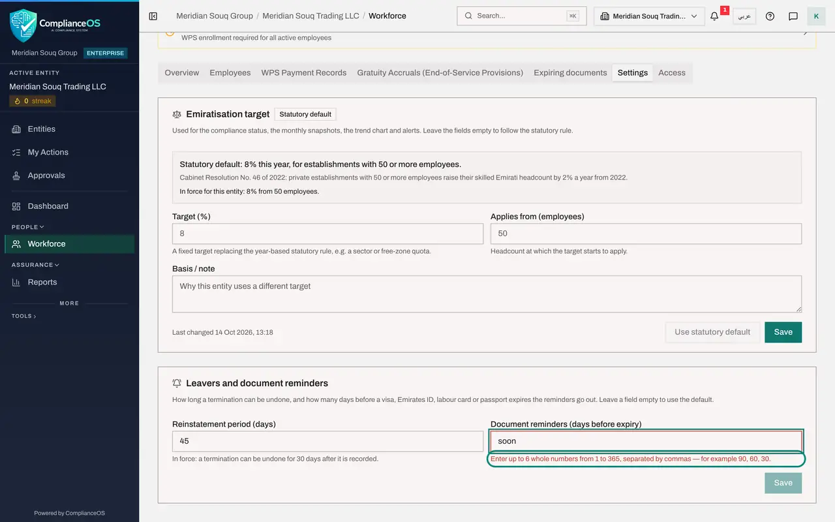This screenshot has height=522, width=835.
Task: Click the ComplianceOS logo
Action: coord(55,25)
